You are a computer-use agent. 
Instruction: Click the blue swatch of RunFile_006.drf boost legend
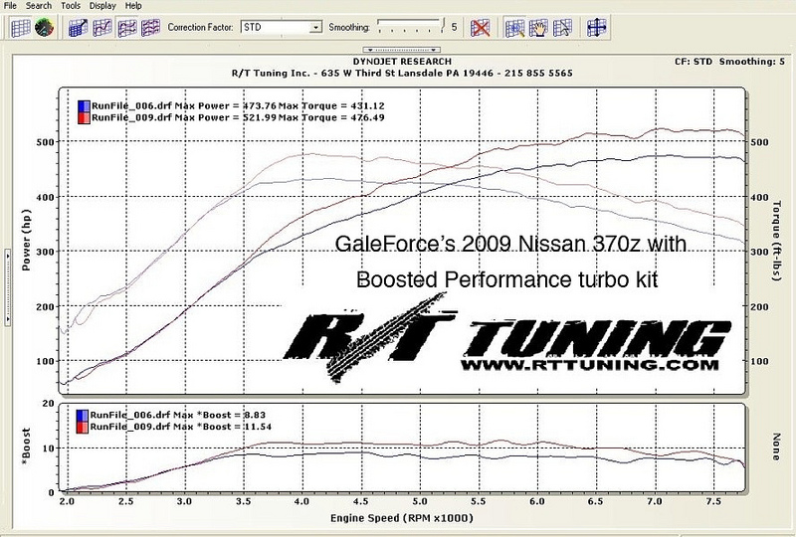coord(83,416)
